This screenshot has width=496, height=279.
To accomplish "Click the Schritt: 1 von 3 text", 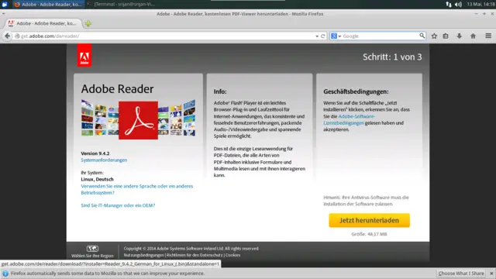I will (x=392, y=57).
